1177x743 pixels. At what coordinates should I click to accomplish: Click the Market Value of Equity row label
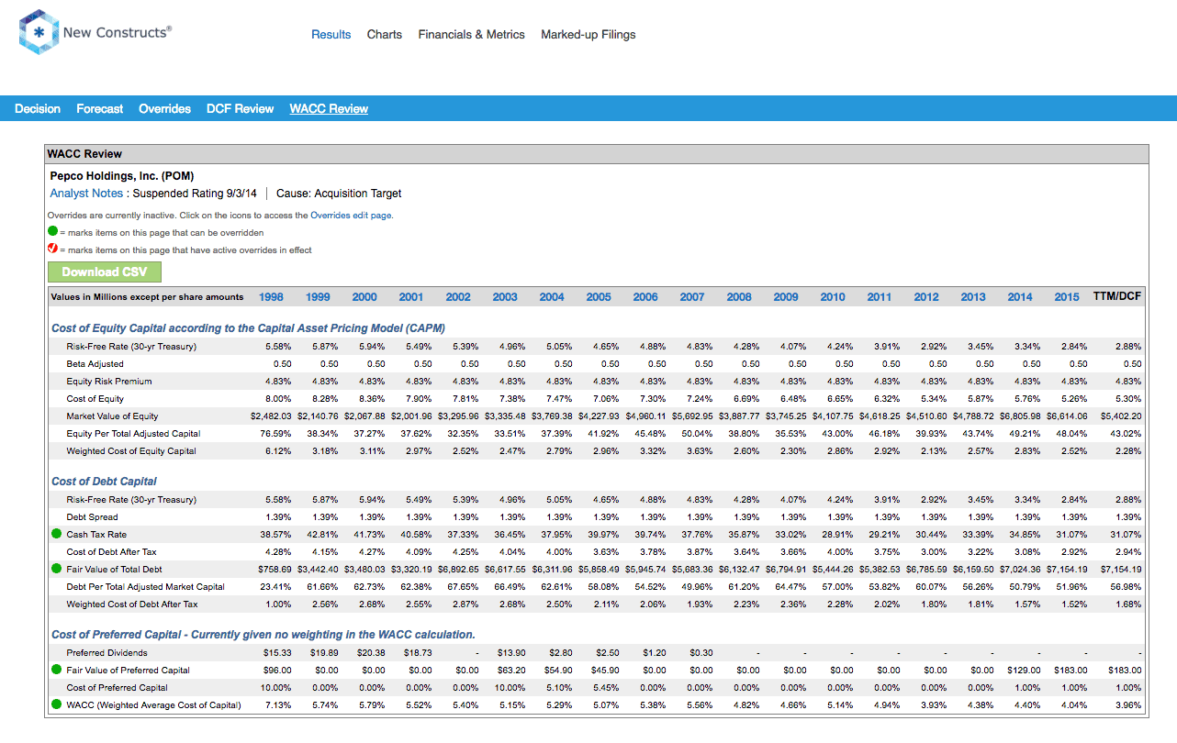(112, 416)
